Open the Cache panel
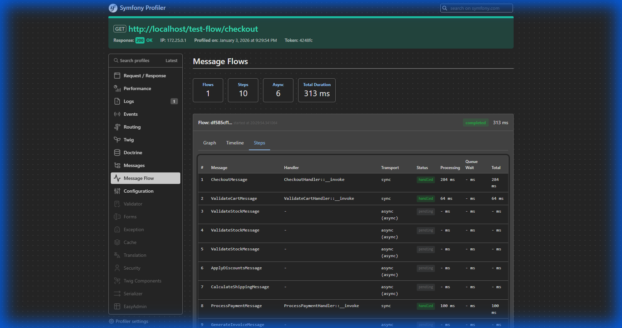This screenshot has width=622, height=328. coord(129,242)
